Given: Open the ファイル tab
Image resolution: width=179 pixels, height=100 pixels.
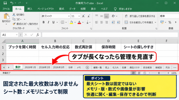Looking at the screenshot, I should (x=6, y=9).
